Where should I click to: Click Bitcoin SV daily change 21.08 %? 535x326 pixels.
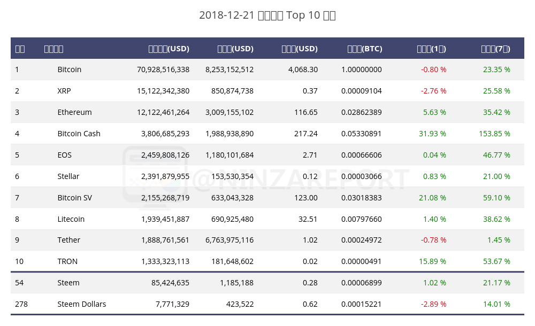pos(432,198)
